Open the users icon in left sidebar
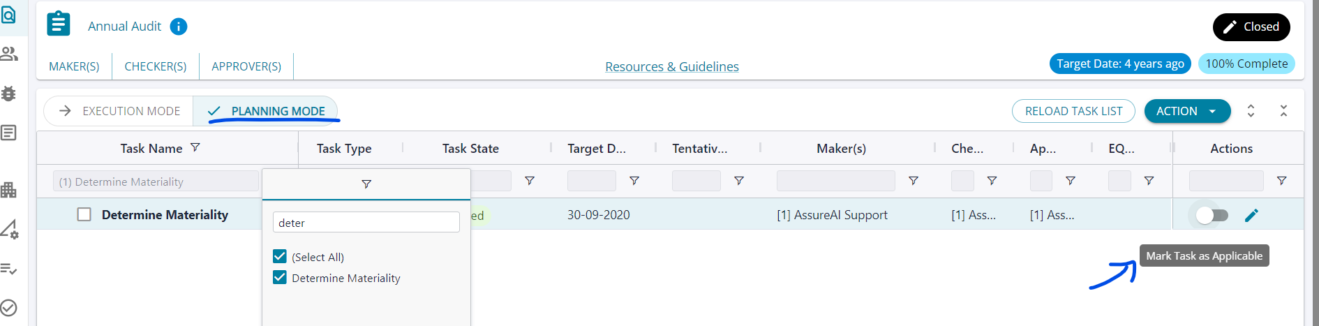The width and height of the screenshot is (1319, 326). tap(9, 54)
